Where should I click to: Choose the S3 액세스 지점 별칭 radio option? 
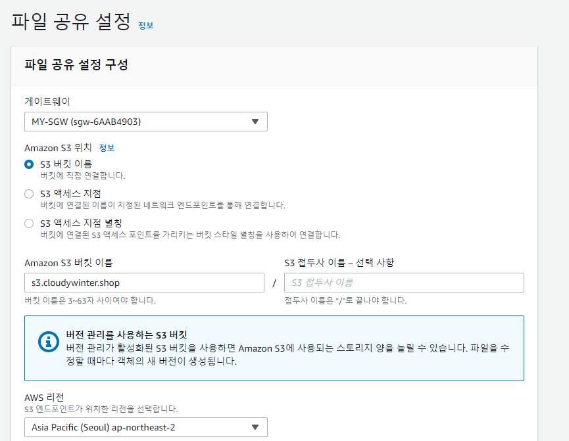tap(29, 223)
